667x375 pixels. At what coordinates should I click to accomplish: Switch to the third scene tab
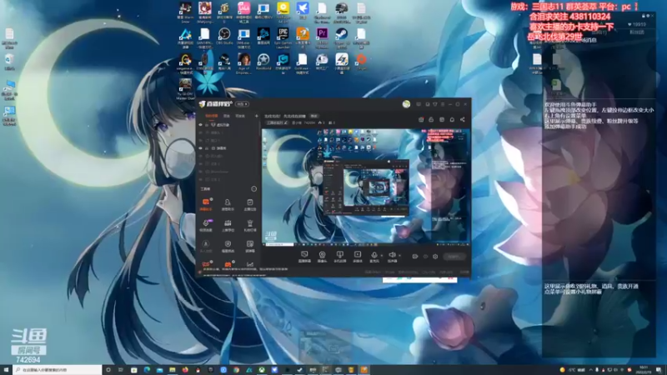240,116
